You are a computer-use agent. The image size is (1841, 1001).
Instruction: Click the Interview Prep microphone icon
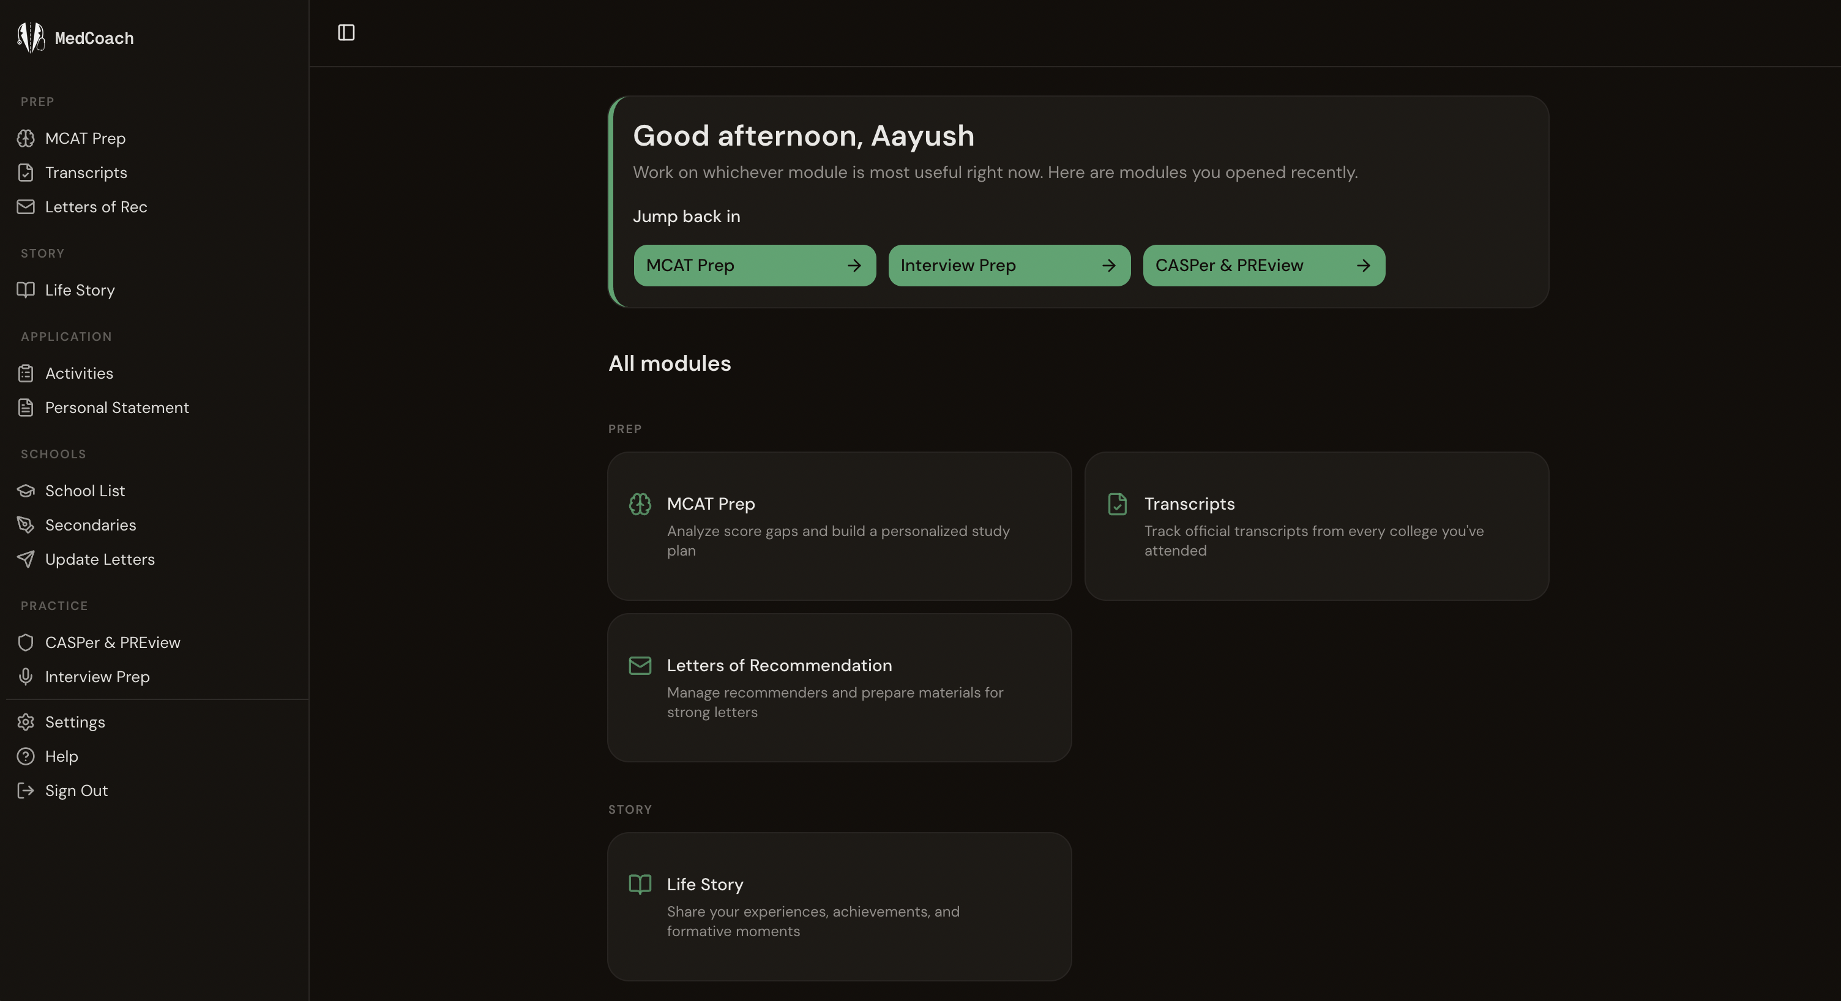tap(26, 676)
